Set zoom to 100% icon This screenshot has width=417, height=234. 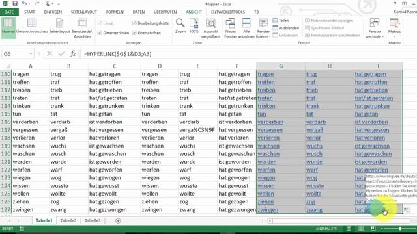(194, 26)
